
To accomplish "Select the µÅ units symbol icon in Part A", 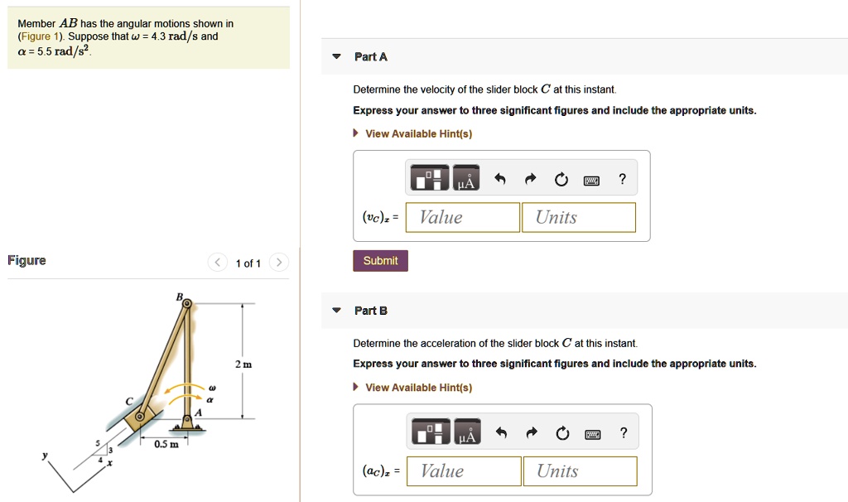I will tap(465, 178).
